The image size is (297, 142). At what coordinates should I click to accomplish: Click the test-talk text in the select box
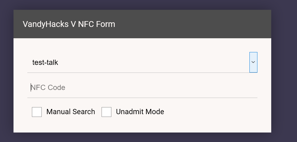[45, 63]
